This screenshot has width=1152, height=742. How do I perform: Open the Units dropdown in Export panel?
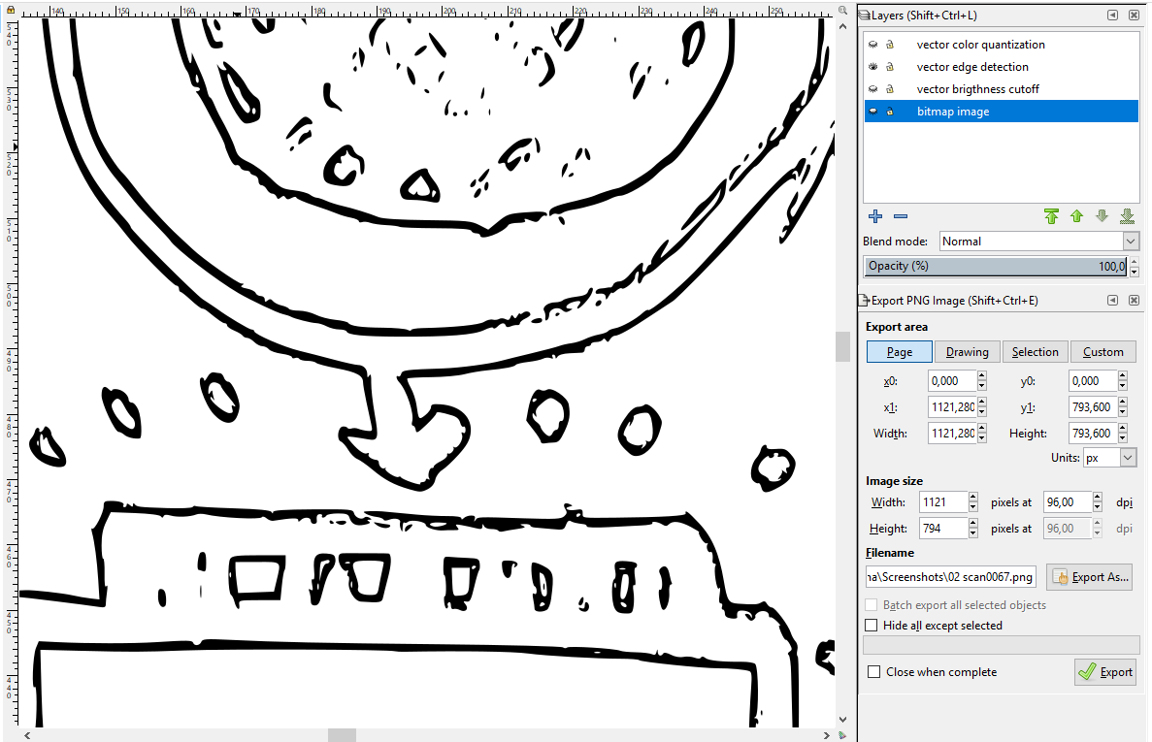(1109, 457)
